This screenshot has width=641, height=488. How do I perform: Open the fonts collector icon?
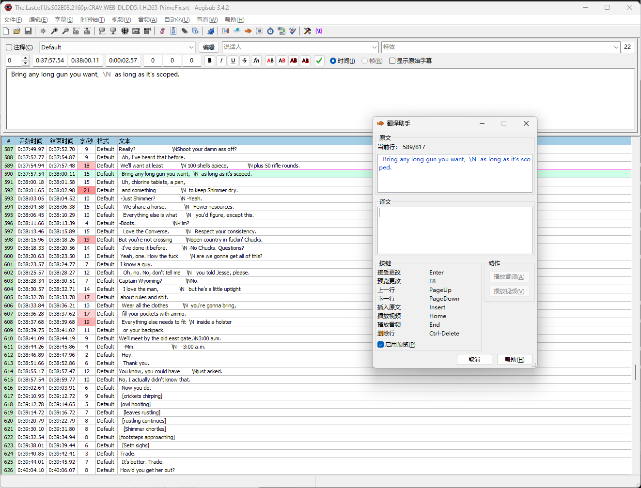point(196,31)
